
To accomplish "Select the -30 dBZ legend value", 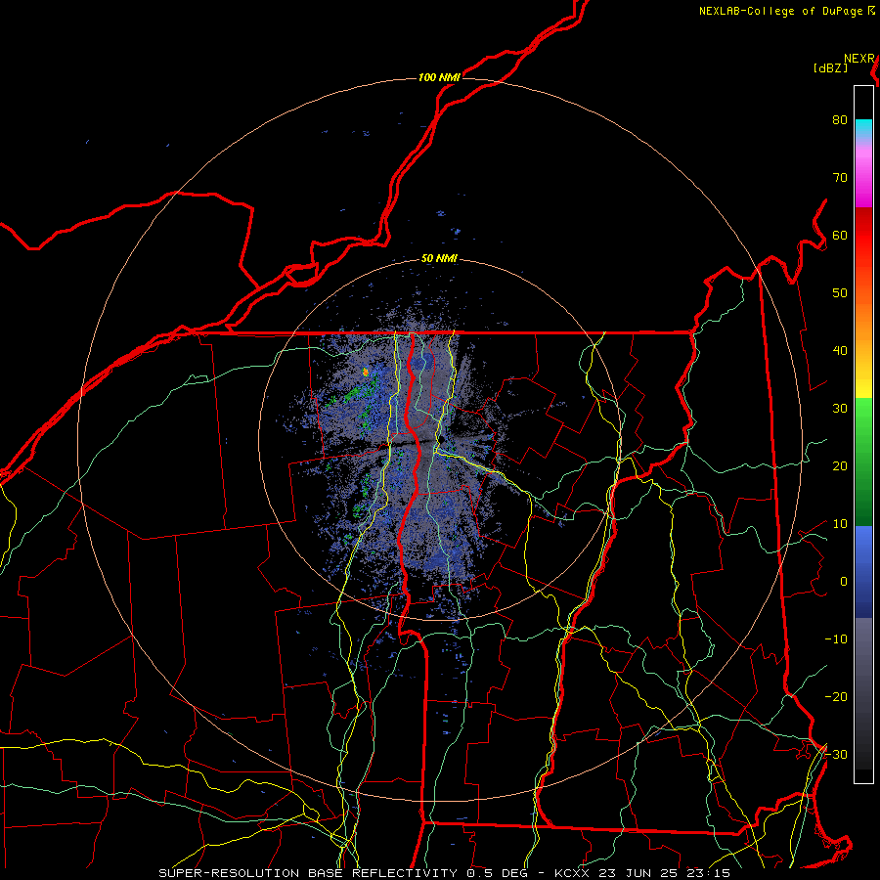I will click(836, 754).
